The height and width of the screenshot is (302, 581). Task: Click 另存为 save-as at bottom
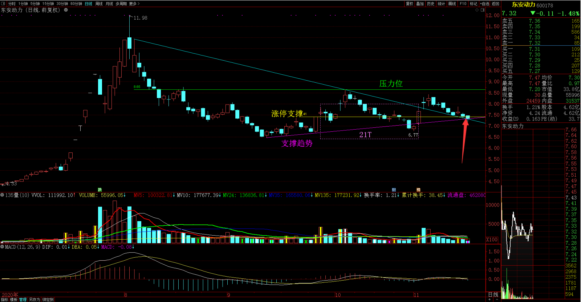click(35, 299)
